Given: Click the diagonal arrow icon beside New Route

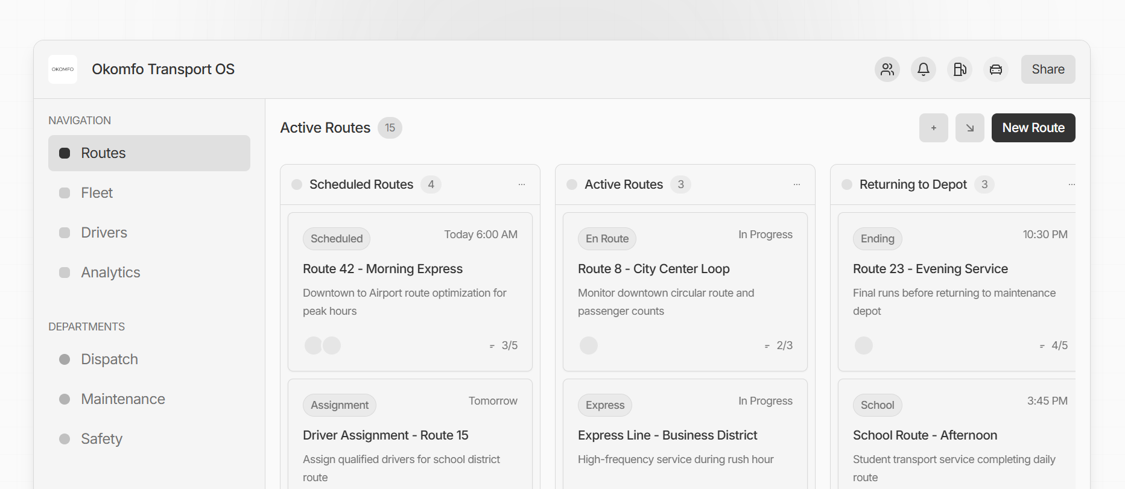Looking at the screenshot, I should click(970, 128).
